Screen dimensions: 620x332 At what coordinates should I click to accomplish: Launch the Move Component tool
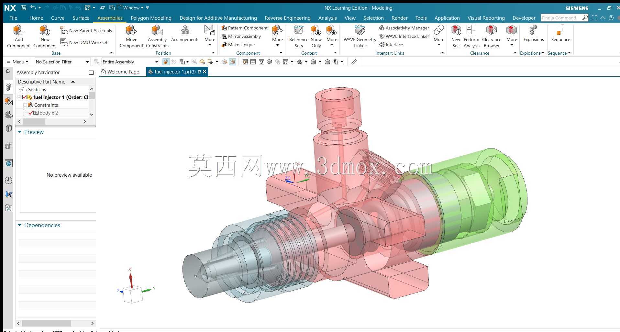point(131,36)
